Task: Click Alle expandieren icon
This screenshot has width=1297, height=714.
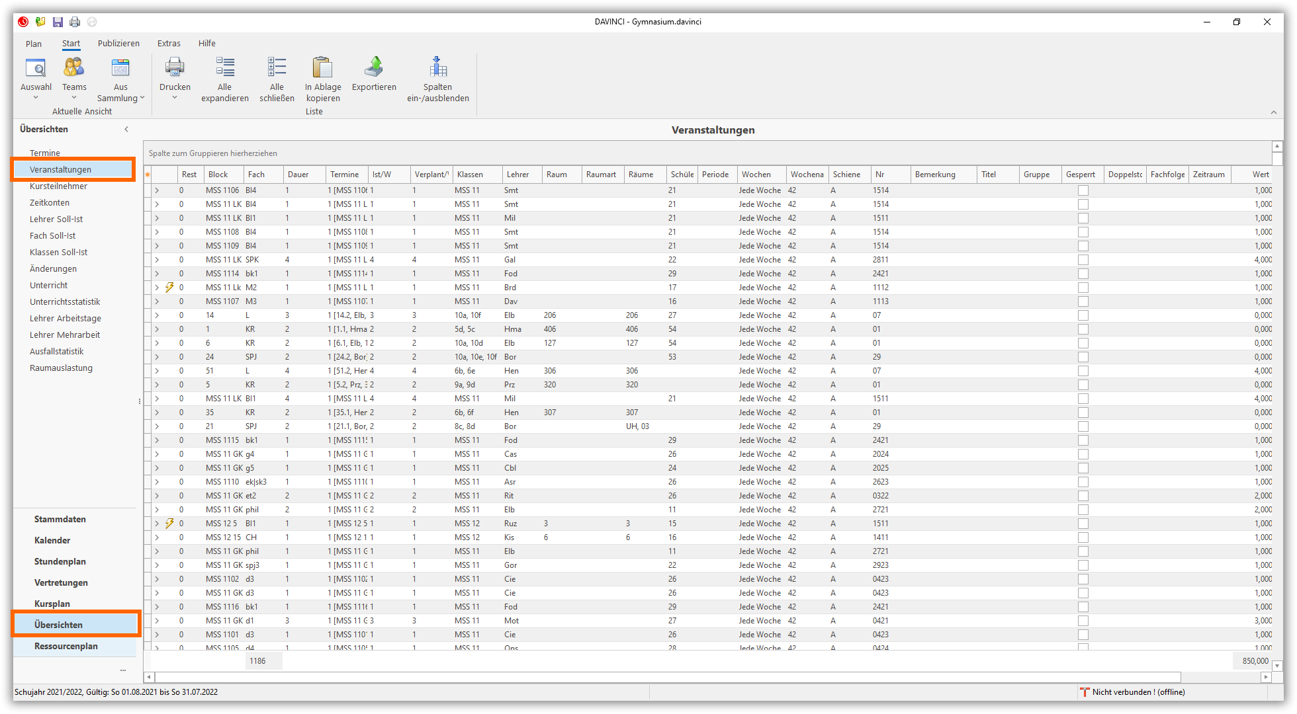Action: [225, 68]
